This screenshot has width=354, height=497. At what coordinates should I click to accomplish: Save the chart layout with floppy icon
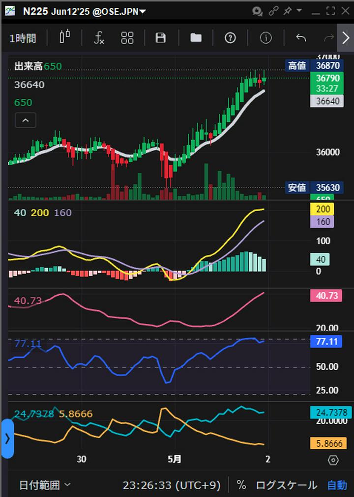(x=161, y=38)
